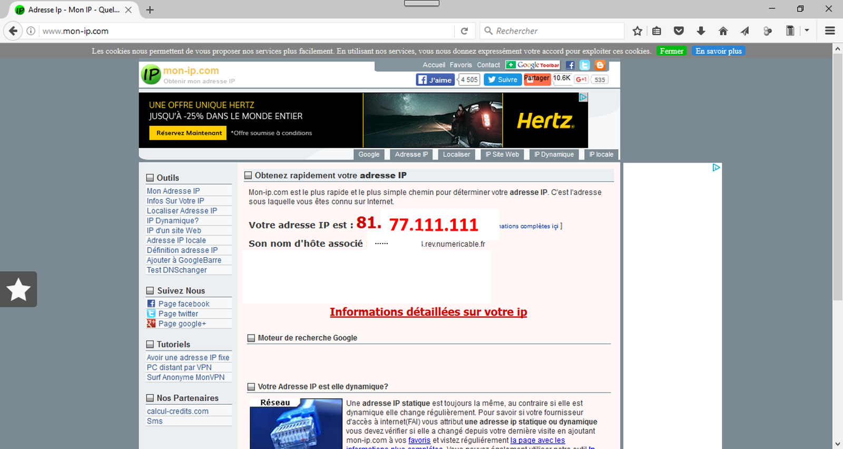Screen dimensions: 843x449
Task: Select the Google navigation tab
Action: tap(369, 154)
